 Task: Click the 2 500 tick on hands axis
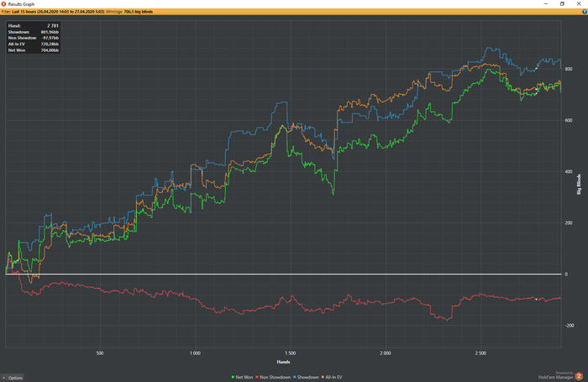point(480,353)
